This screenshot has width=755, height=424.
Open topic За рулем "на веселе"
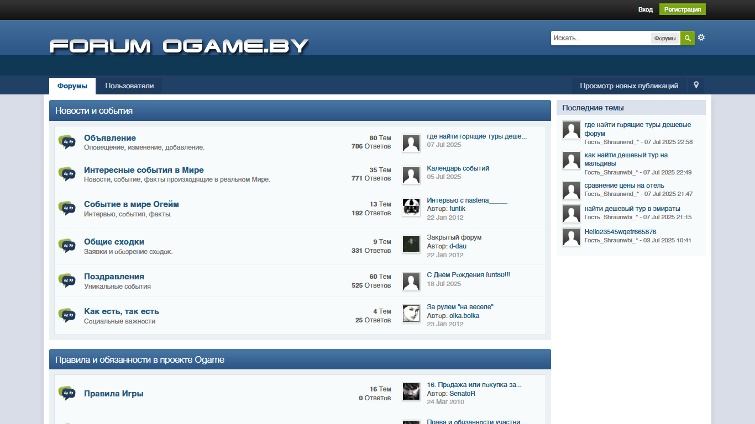pos(460,307)
